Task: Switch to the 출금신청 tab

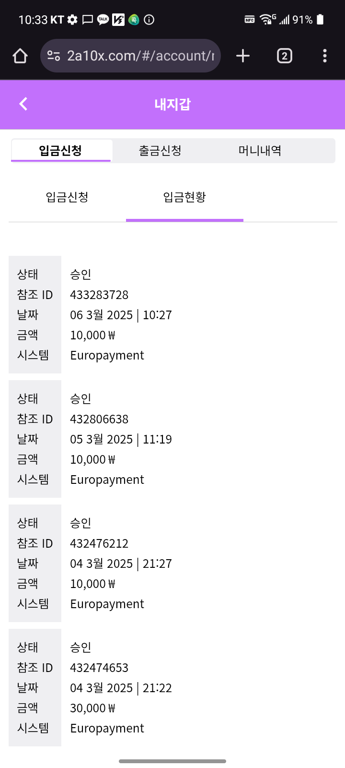Action: coord(160,151)
